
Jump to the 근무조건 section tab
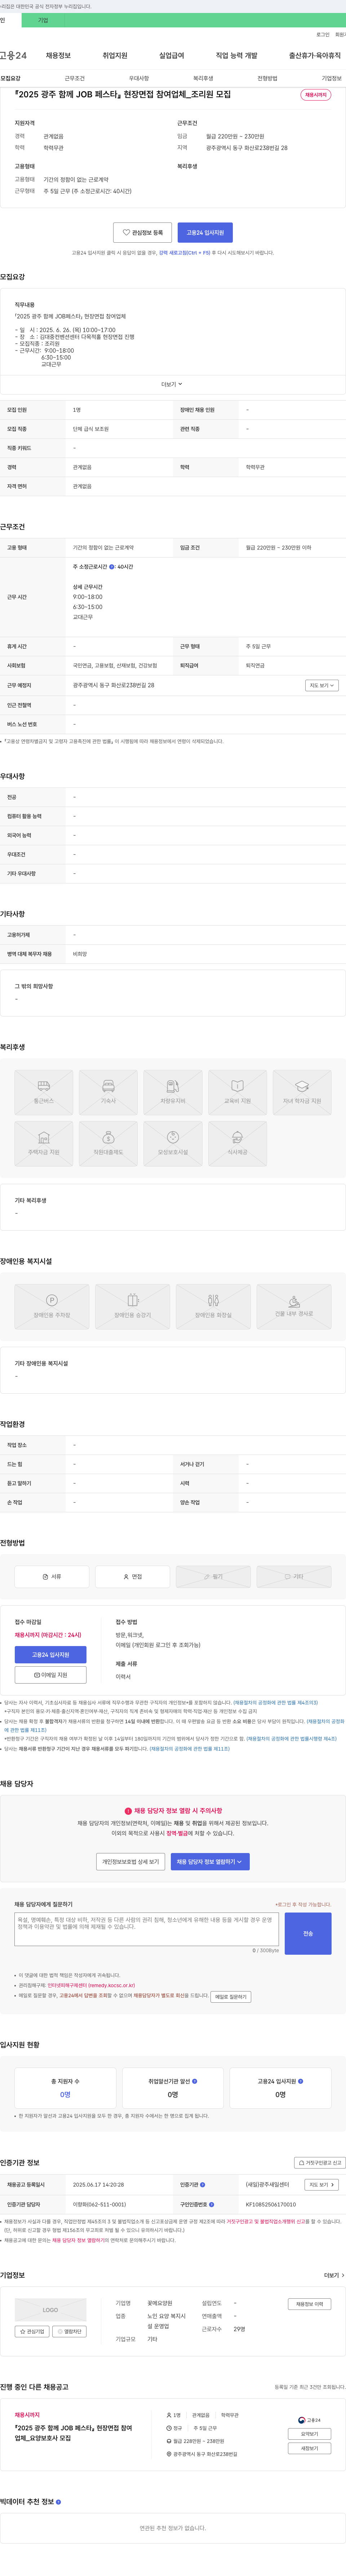click(75, 78)
